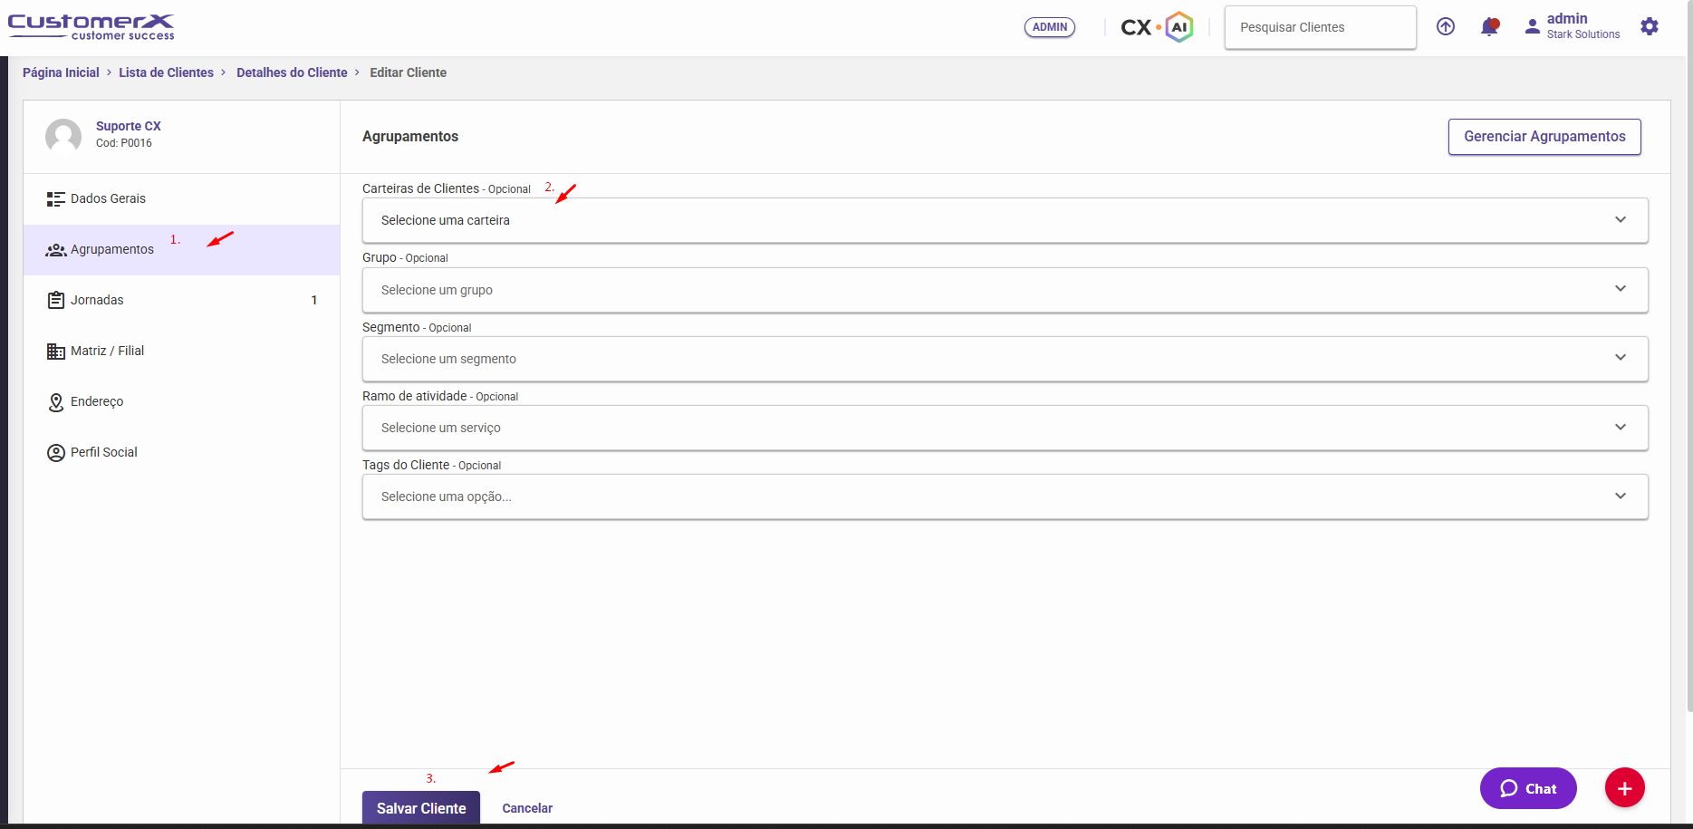Click the Dados Gerais list icon
This screenshot has width=1693, height=829.
pyautogui.click(x=56, y=199)
